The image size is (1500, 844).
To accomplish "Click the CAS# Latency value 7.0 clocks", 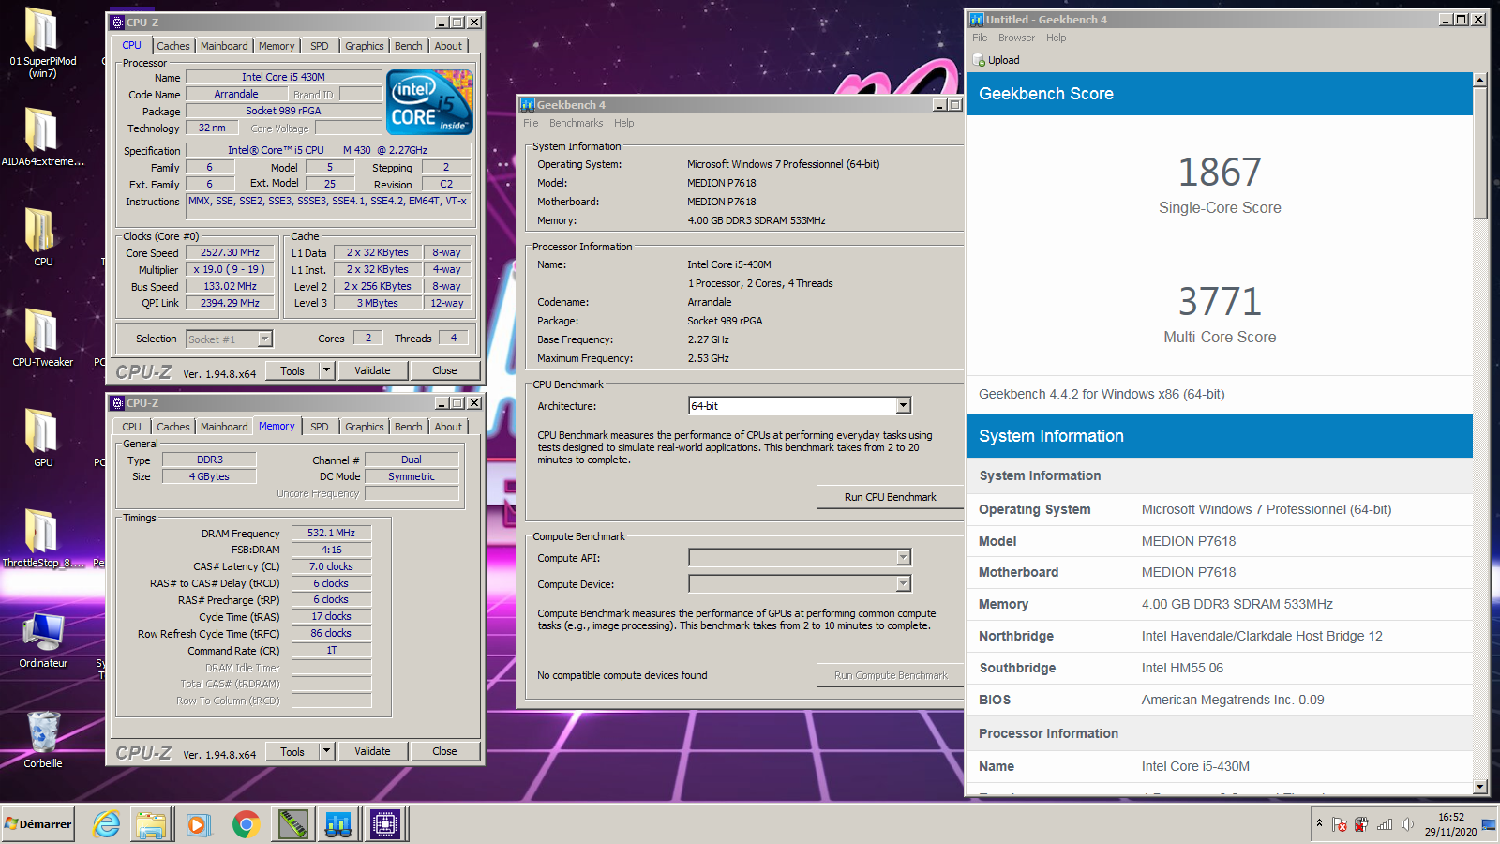I will tap(332, 566).
